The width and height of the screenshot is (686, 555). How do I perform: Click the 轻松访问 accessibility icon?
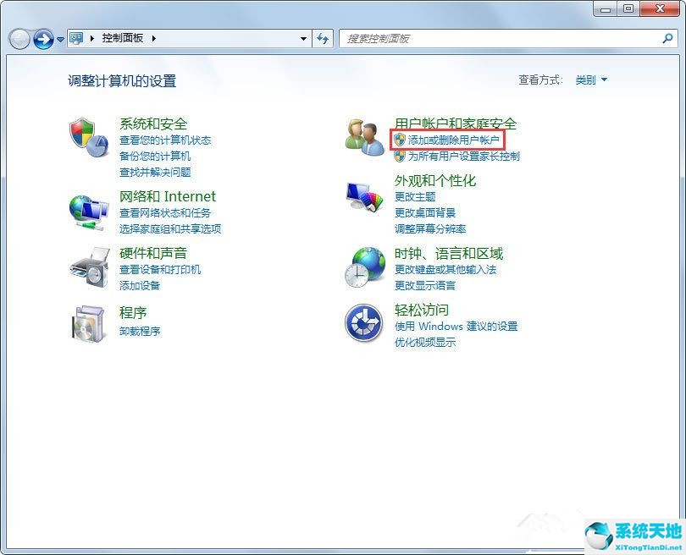pos(363,324)
